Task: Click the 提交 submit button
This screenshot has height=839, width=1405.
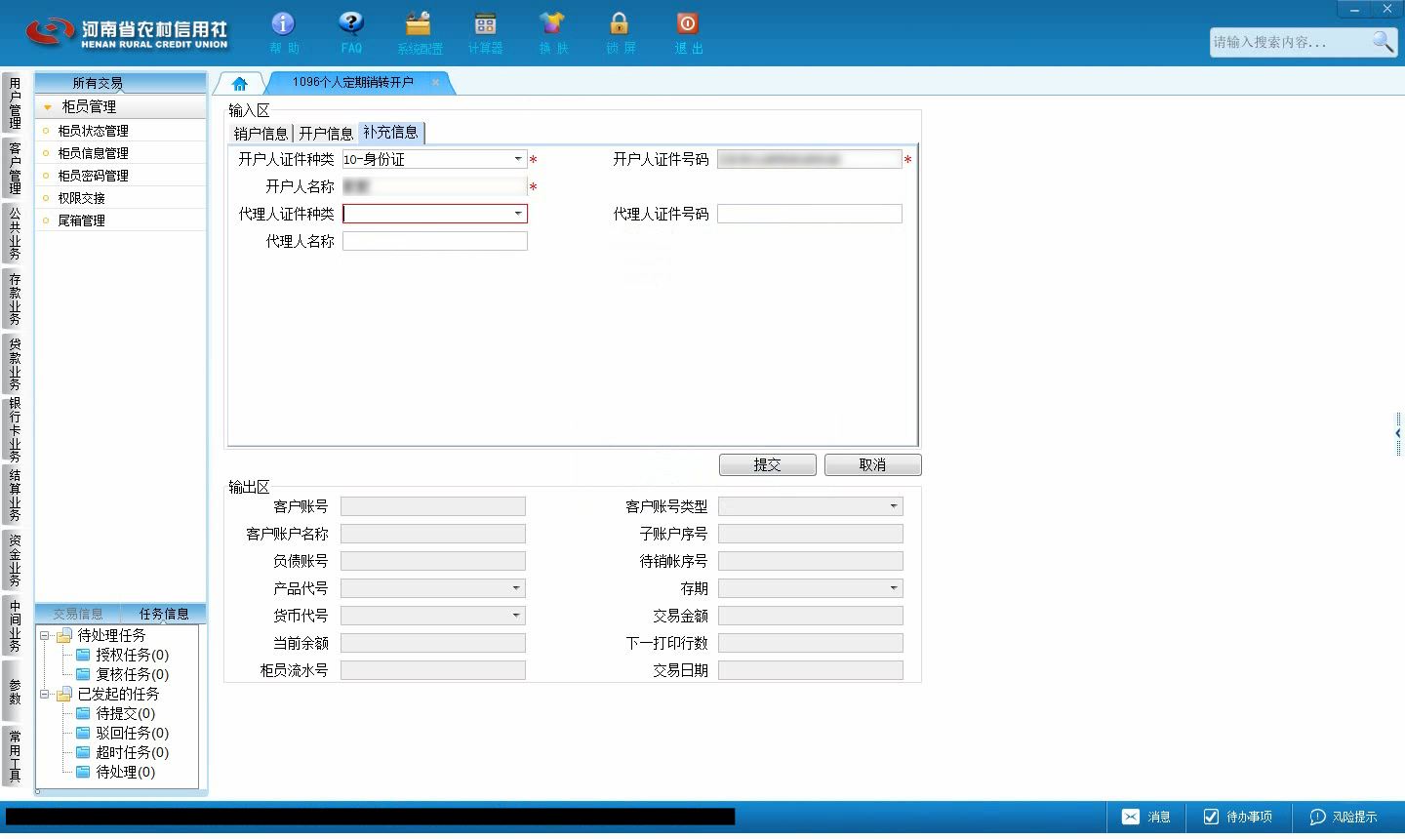Action: 768,465
